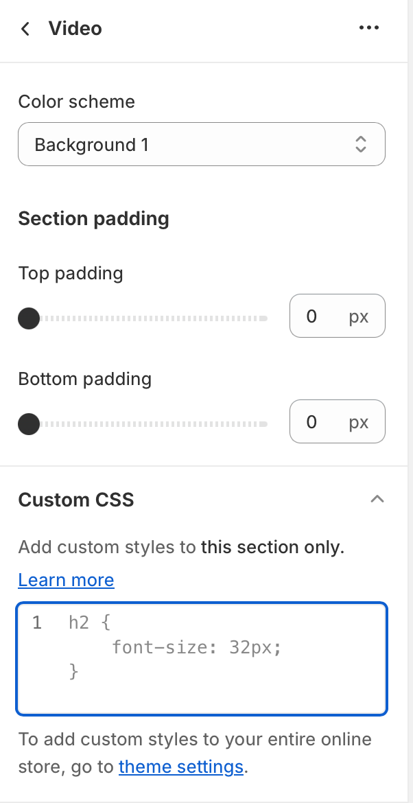The image size is (413, 803).
Task: Open the more options ellipsis menu
Action: pyautogui.click(x=369, y=28)
